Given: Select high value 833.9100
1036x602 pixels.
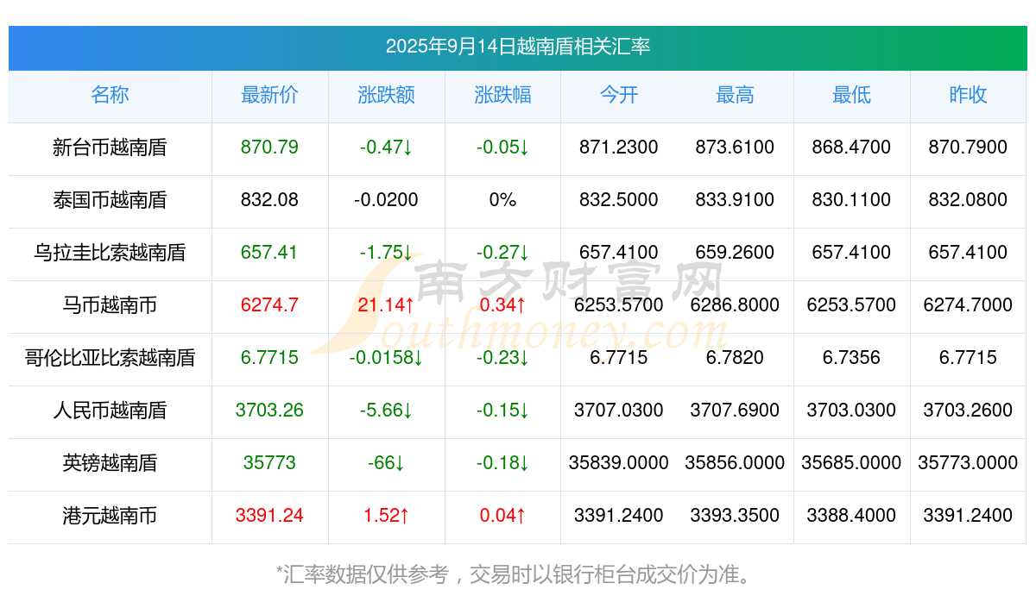Looking at the screenshot, I should pos(735,200).
